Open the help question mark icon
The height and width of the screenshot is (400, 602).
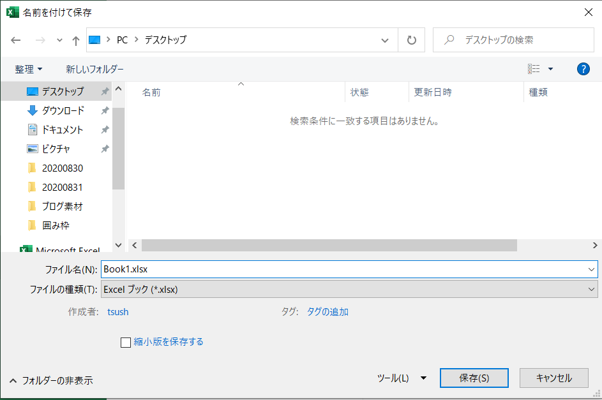click(x=583, y=69)
